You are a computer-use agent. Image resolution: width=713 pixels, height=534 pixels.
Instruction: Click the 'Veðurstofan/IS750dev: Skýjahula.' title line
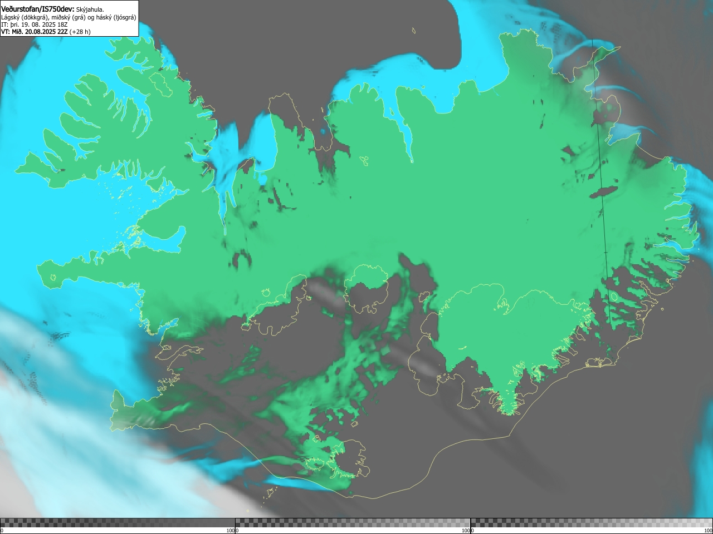point(52,9)
